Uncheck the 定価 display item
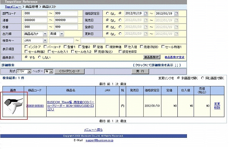The width and height of the screenshot is (229, 149). click(95, 47)
